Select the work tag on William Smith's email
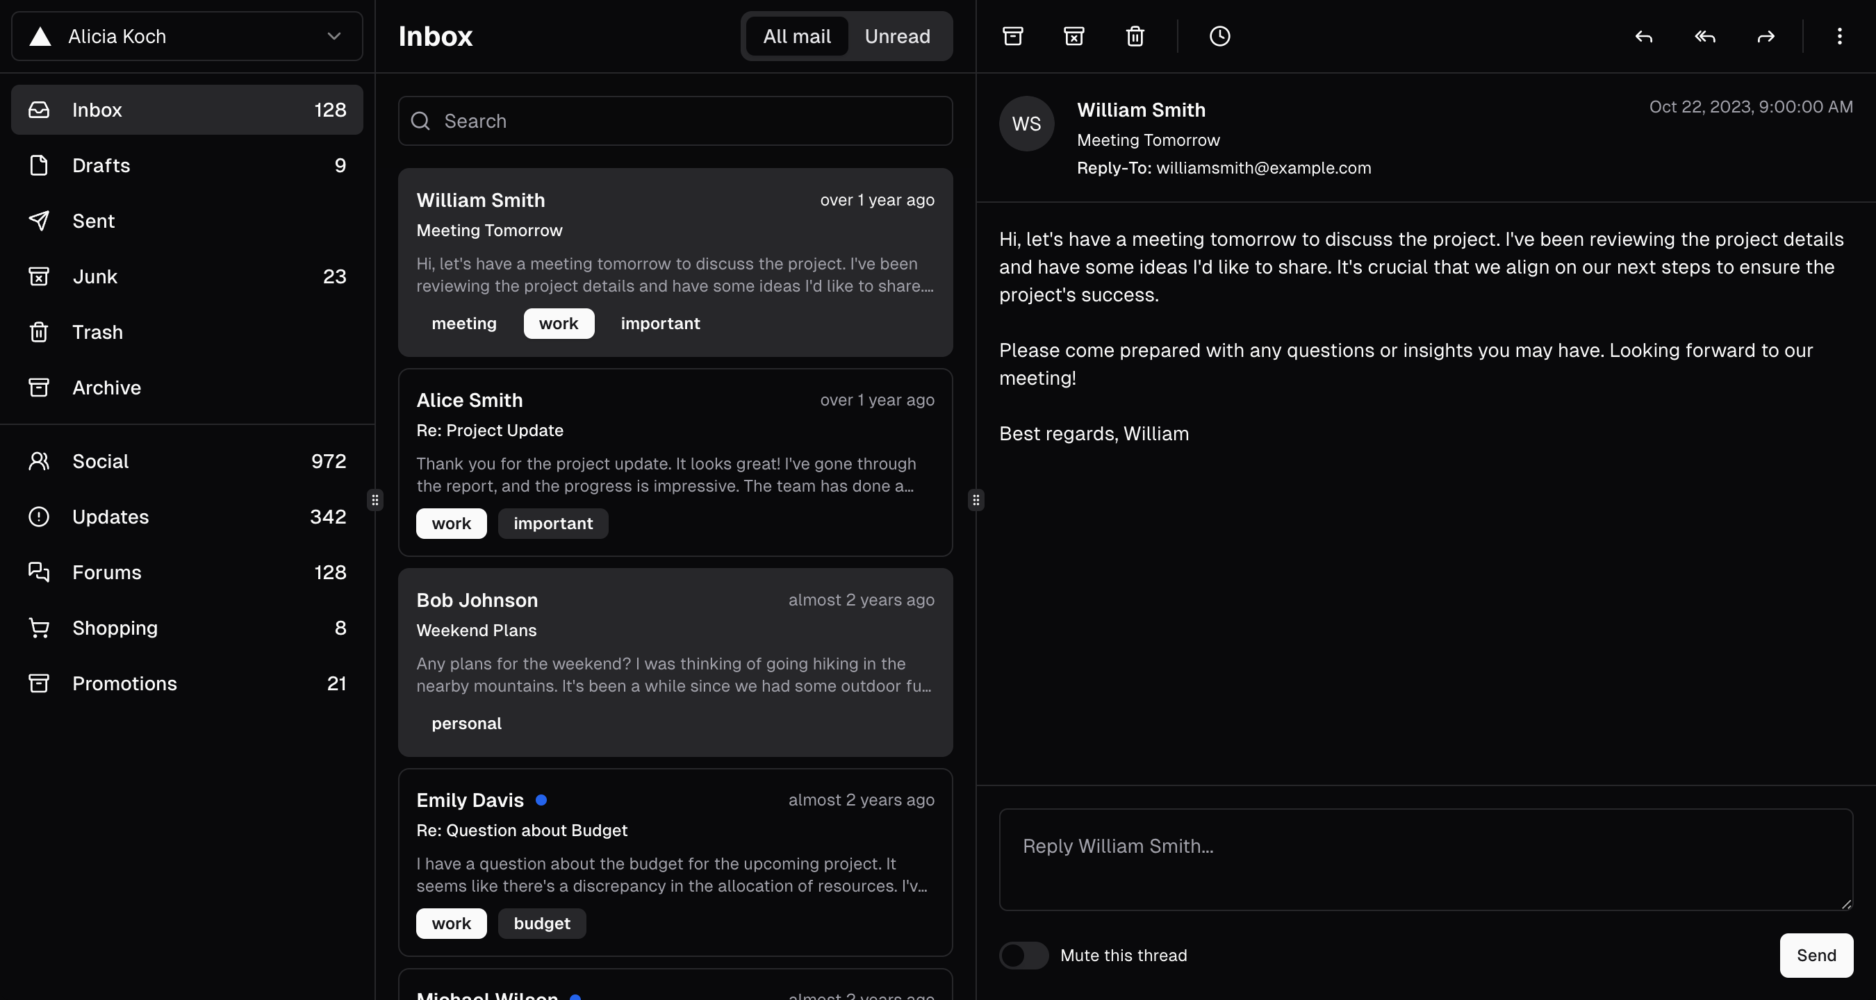 pyautogui.click(x=558, y=323)
